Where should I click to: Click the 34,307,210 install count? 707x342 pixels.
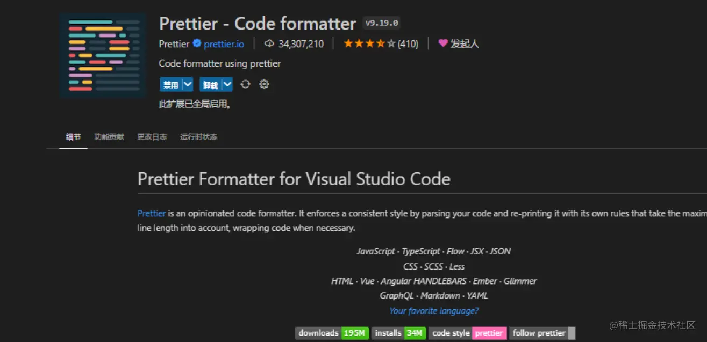pos(301,44)
